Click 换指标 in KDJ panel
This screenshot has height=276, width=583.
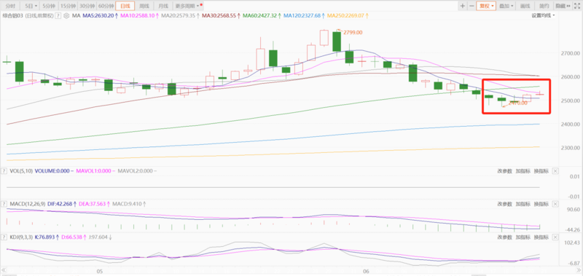point(541,237)
